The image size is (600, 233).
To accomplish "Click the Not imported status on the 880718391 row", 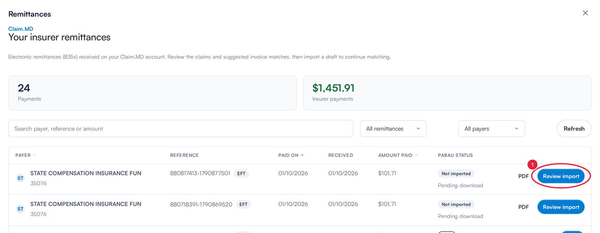I will coord(456,204).
